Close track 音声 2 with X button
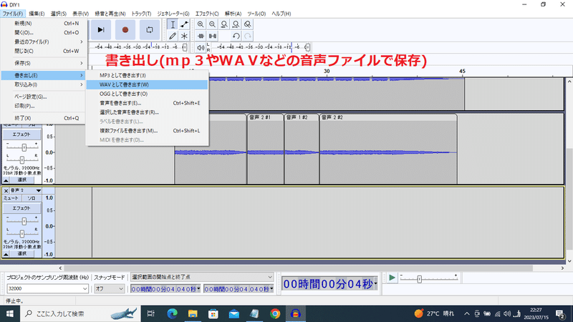 click(6, 190)
